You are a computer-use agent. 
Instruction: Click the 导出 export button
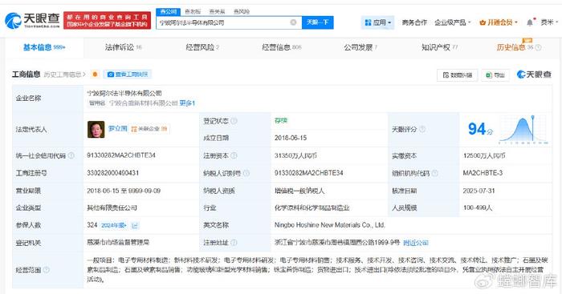[495, 75]
